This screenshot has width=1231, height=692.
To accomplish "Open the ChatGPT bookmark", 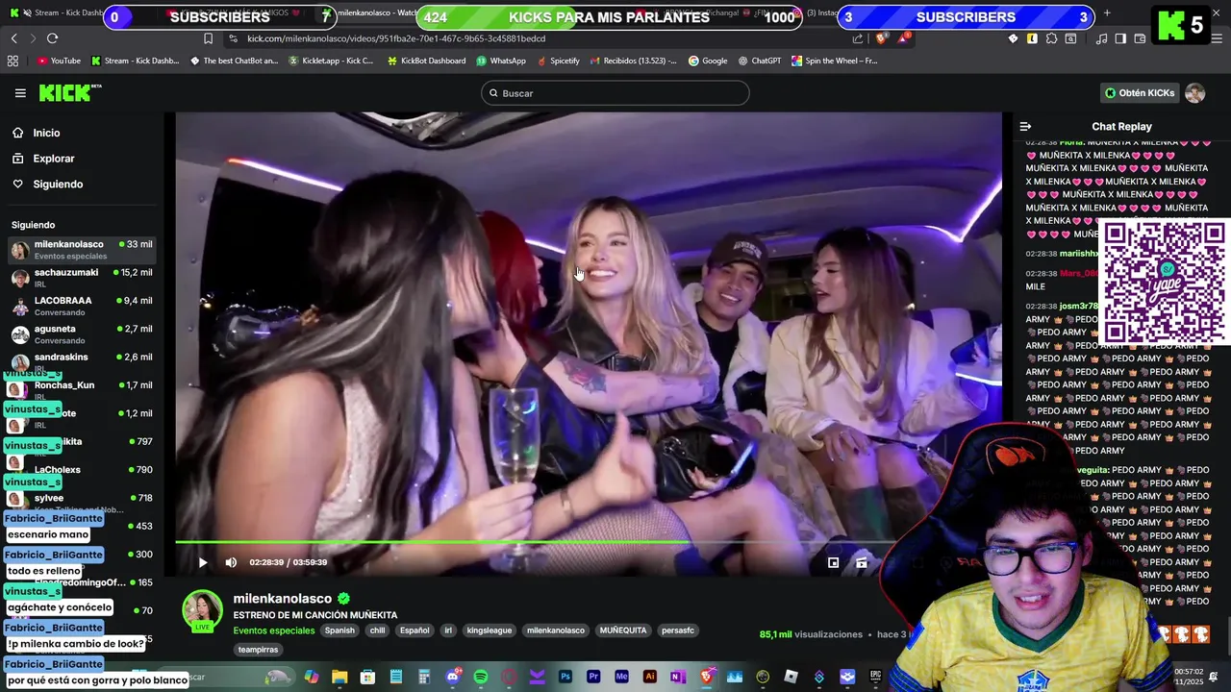I will [x=760, y=61].
